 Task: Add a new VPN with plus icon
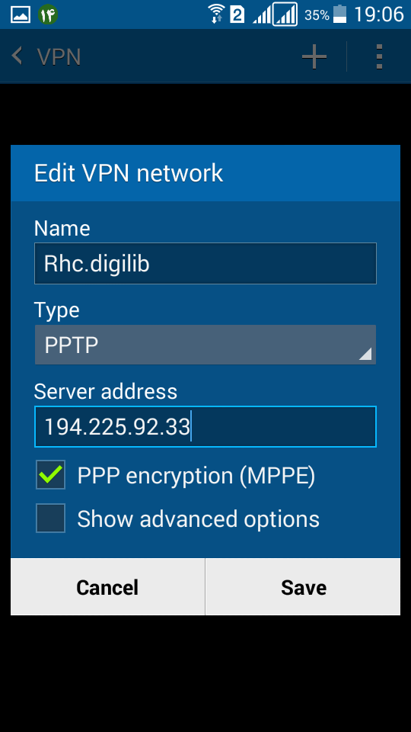click(x=314, y=56)
